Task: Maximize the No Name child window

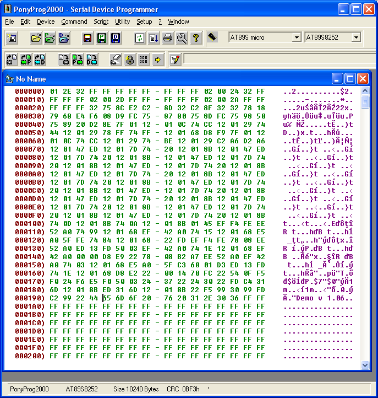Action: 350,79
